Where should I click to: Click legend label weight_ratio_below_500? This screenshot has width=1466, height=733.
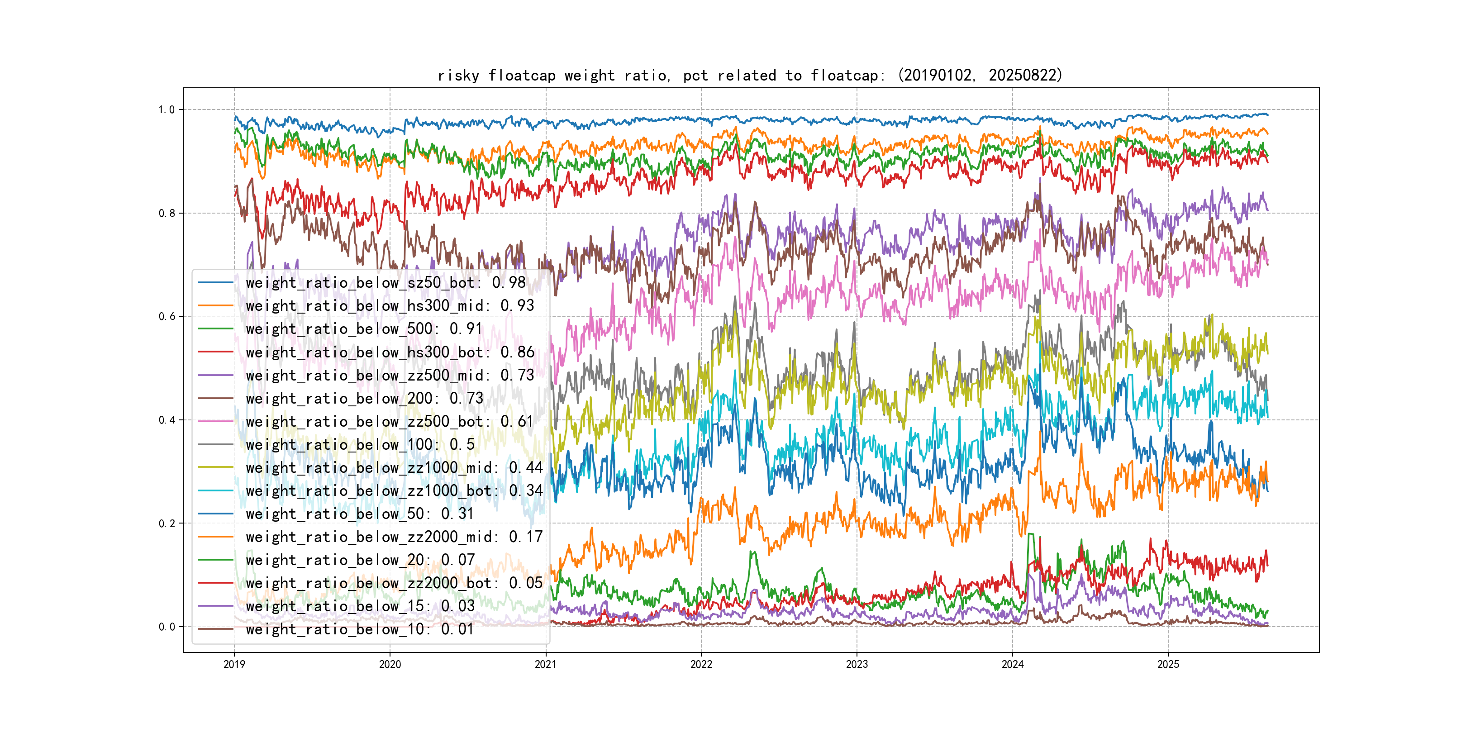tap(363, 329)
